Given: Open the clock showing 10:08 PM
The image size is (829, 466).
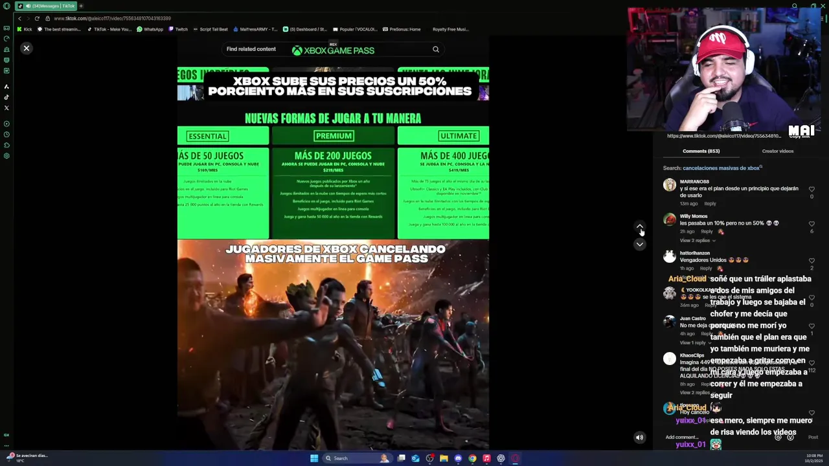Looking at the screenshot, I should (814, 458).
